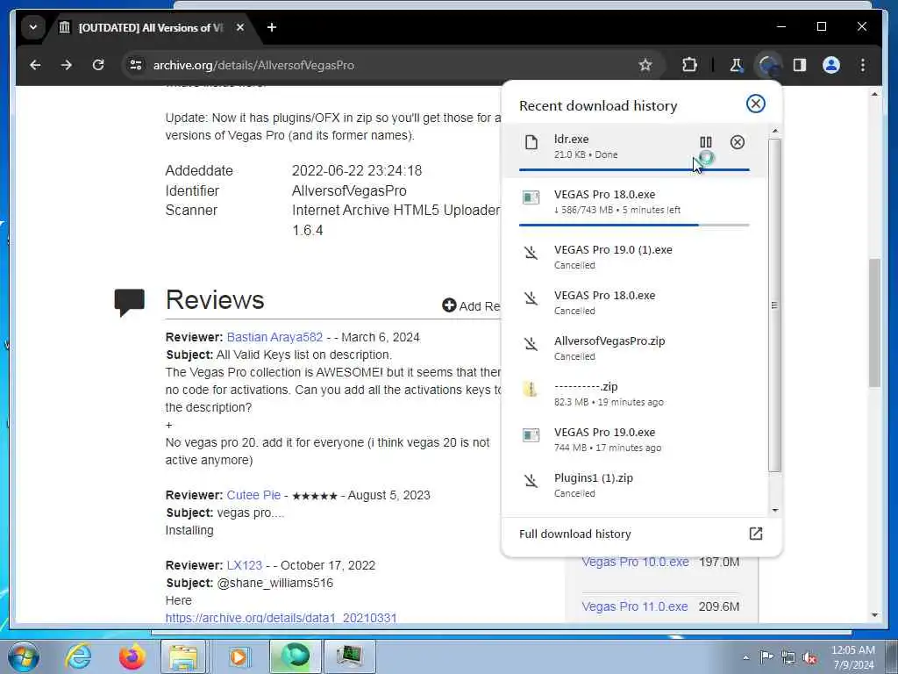
Task: Download Vegas Pro 10.0.exe link
Action: (635, 562)
